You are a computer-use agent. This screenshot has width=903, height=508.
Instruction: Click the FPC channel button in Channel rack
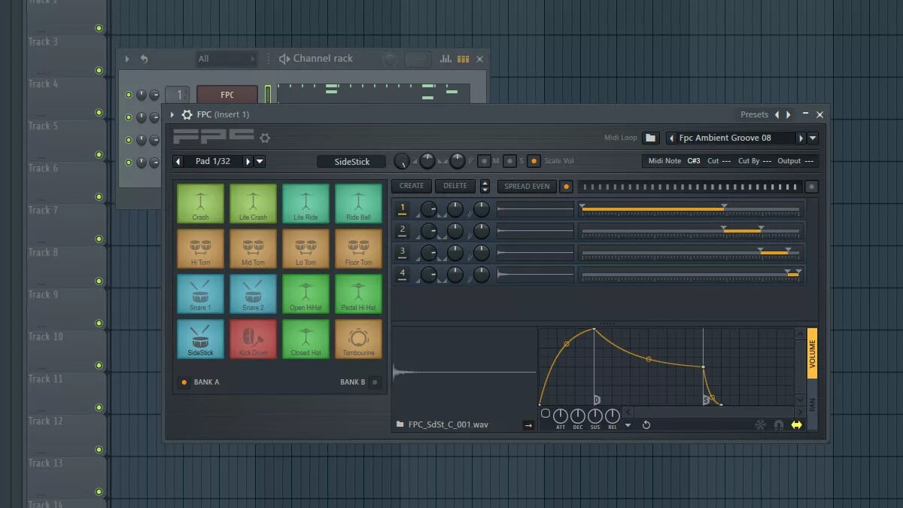pos(227,95)
